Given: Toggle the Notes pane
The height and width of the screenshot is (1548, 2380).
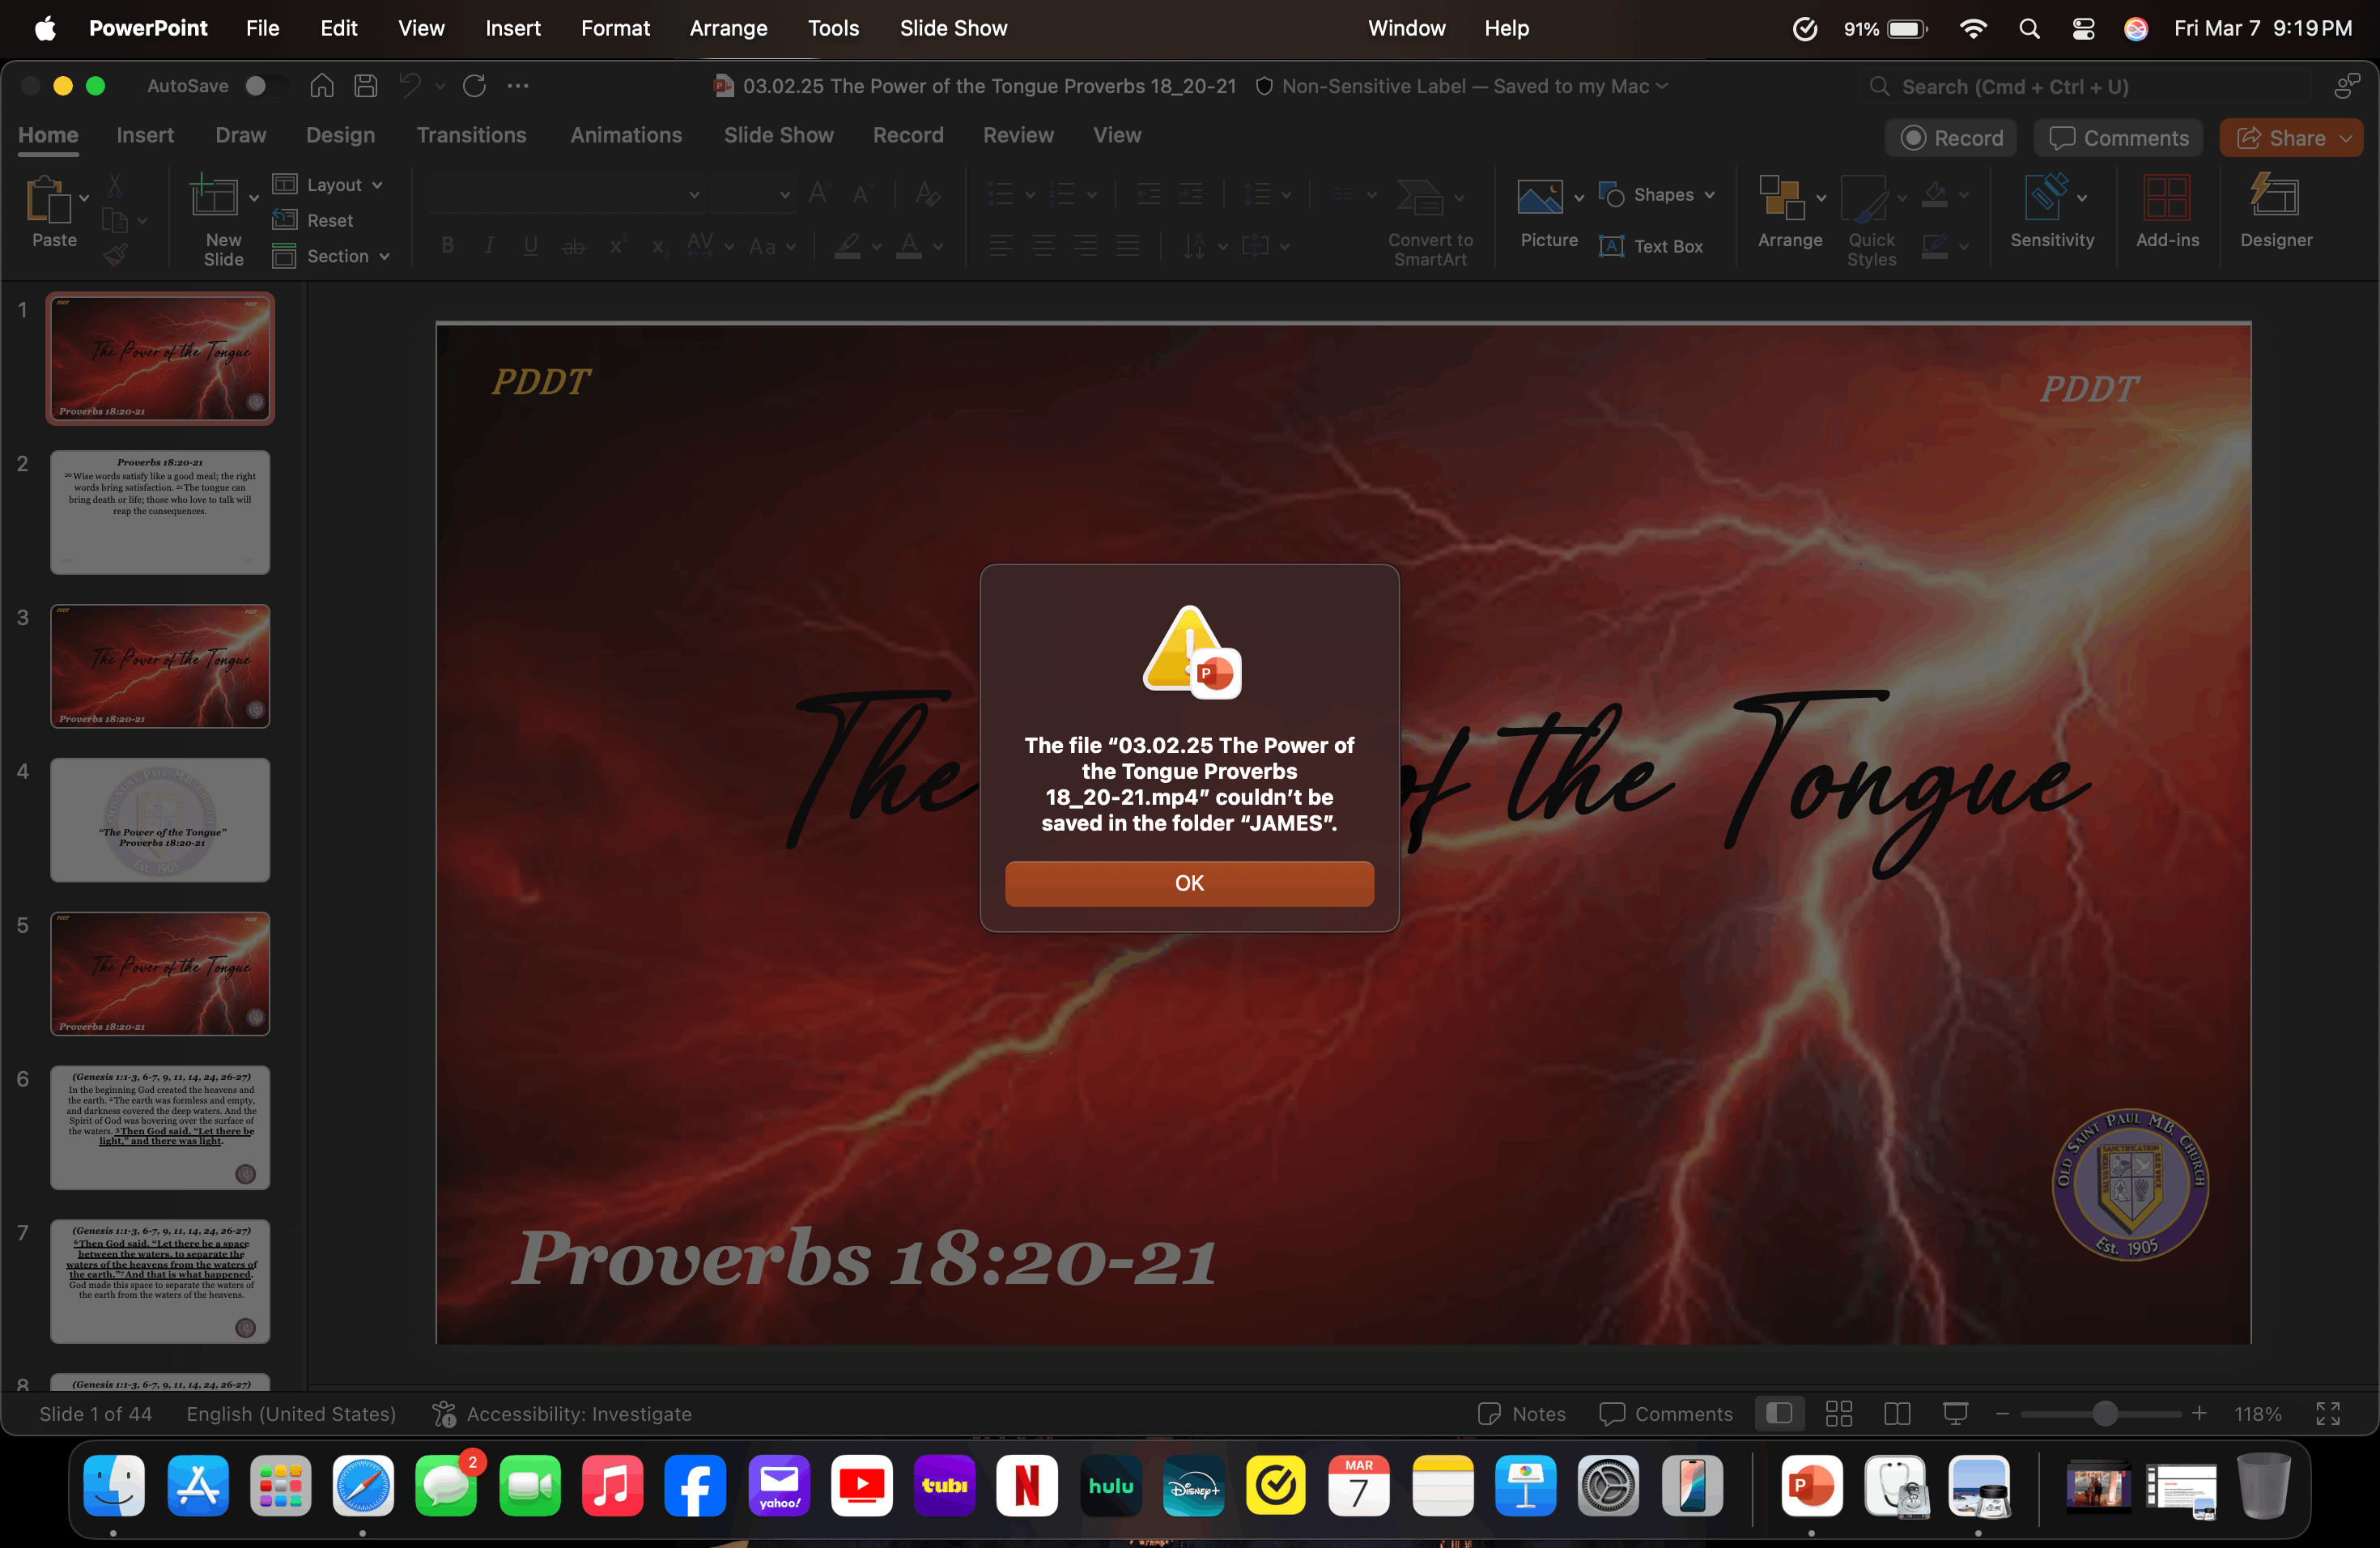Looking at the screenshot, I should tap(1522, 1413).
